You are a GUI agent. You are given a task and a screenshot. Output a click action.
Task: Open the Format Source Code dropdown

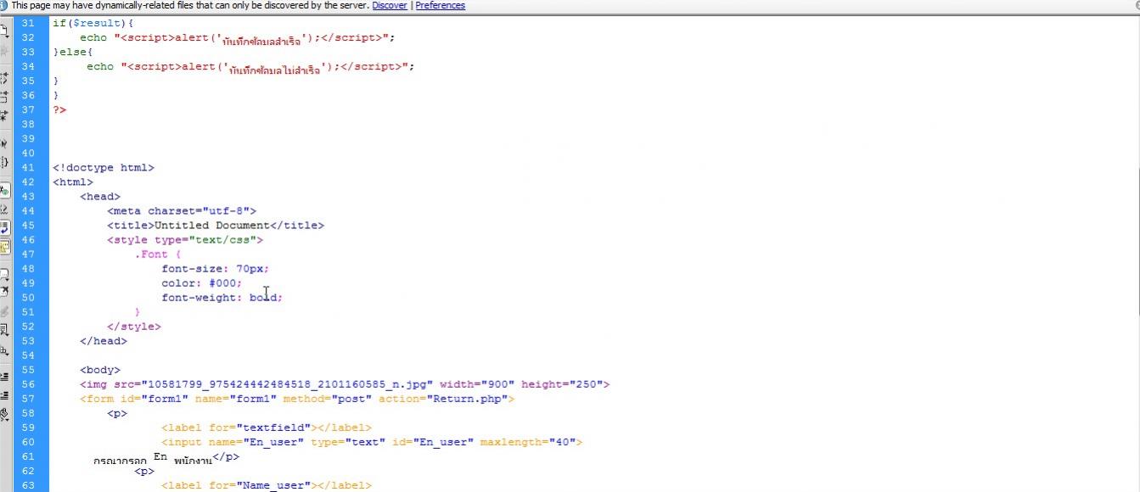[x=4, y=415]
